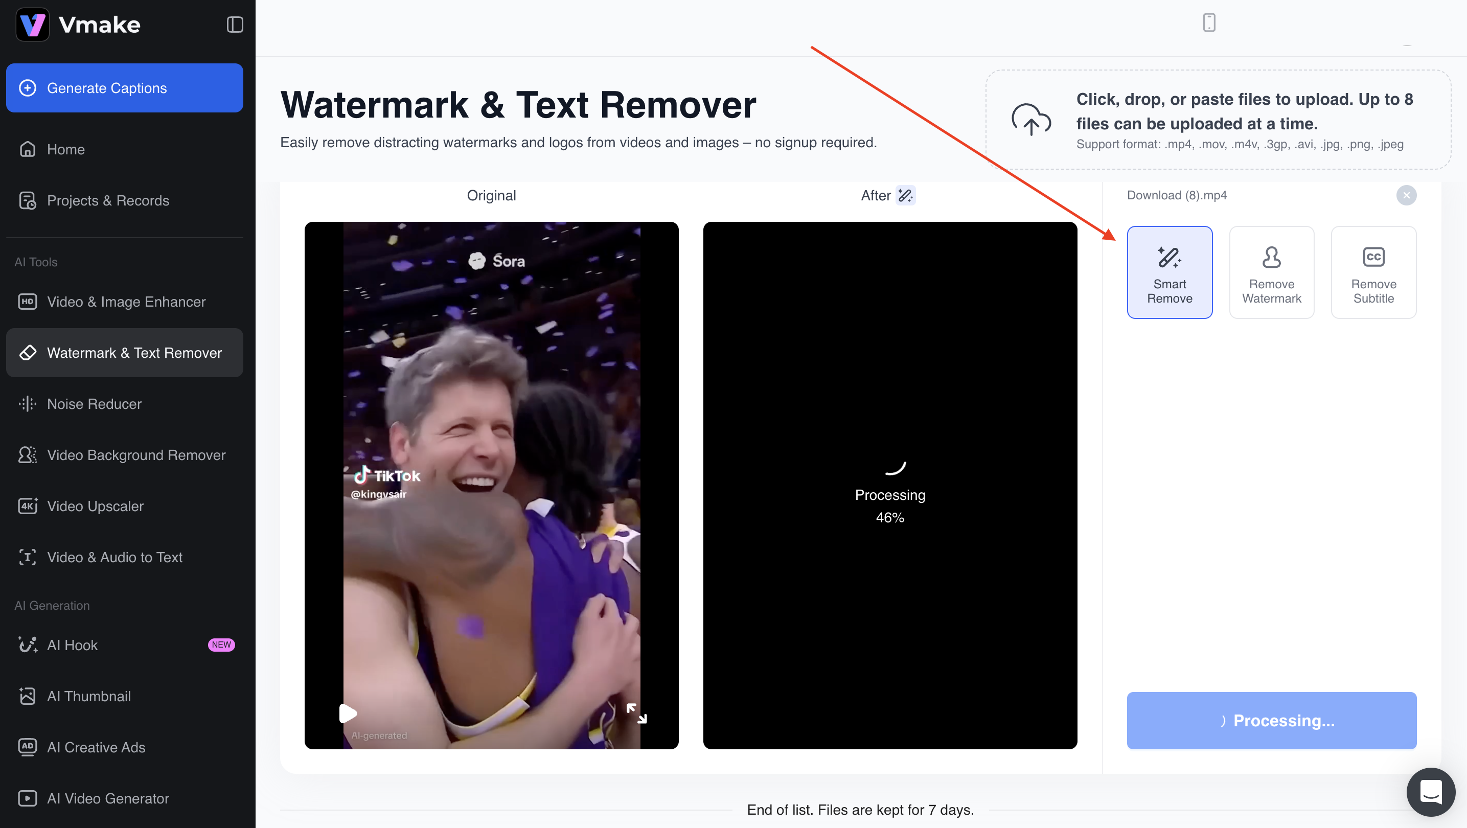
Task: Play the original video preview
Action: (x=348, y=713)
